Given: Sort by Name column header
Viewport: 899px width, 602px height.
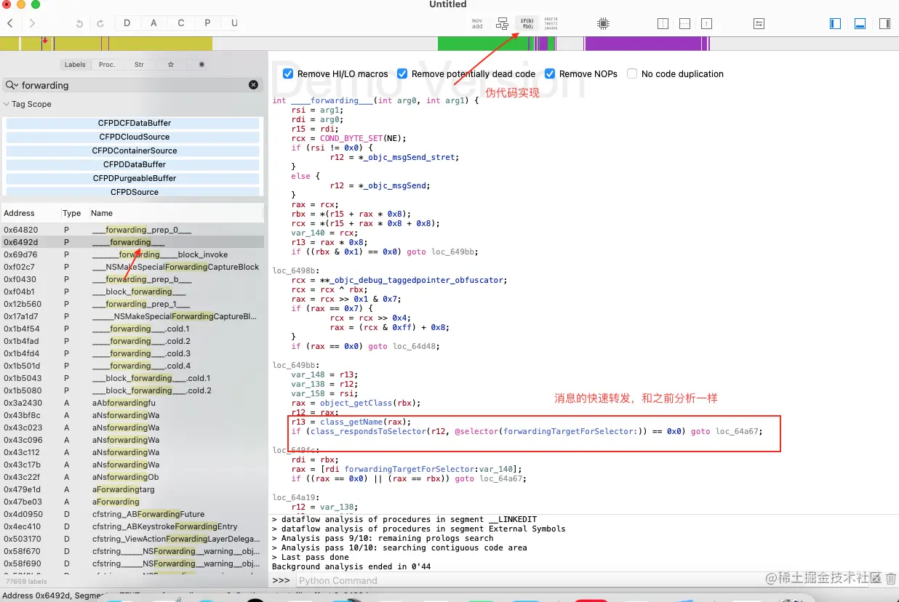Looking at the screenshot, I should (x=176, y=213).
